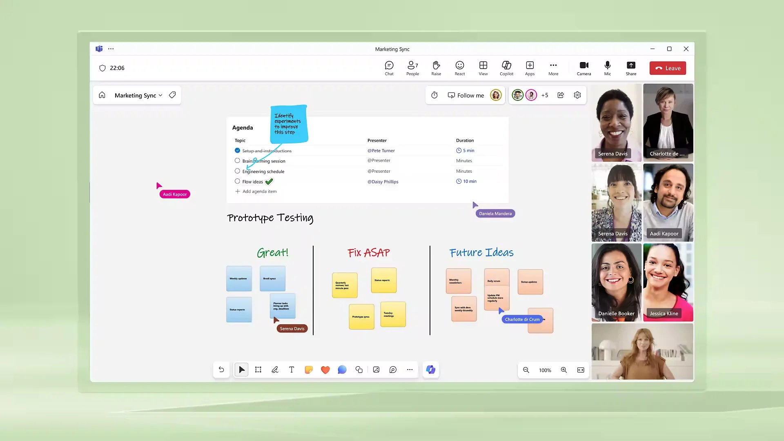Expand the Marketing Sync board dropdown
The image size is (784, 441).
160,95
